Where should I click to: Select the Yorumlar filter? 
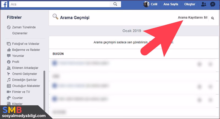tap(18, 56)
